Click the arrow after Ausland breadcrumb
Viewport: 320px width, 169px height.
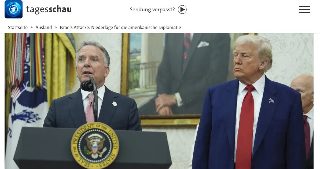(56, 27)
